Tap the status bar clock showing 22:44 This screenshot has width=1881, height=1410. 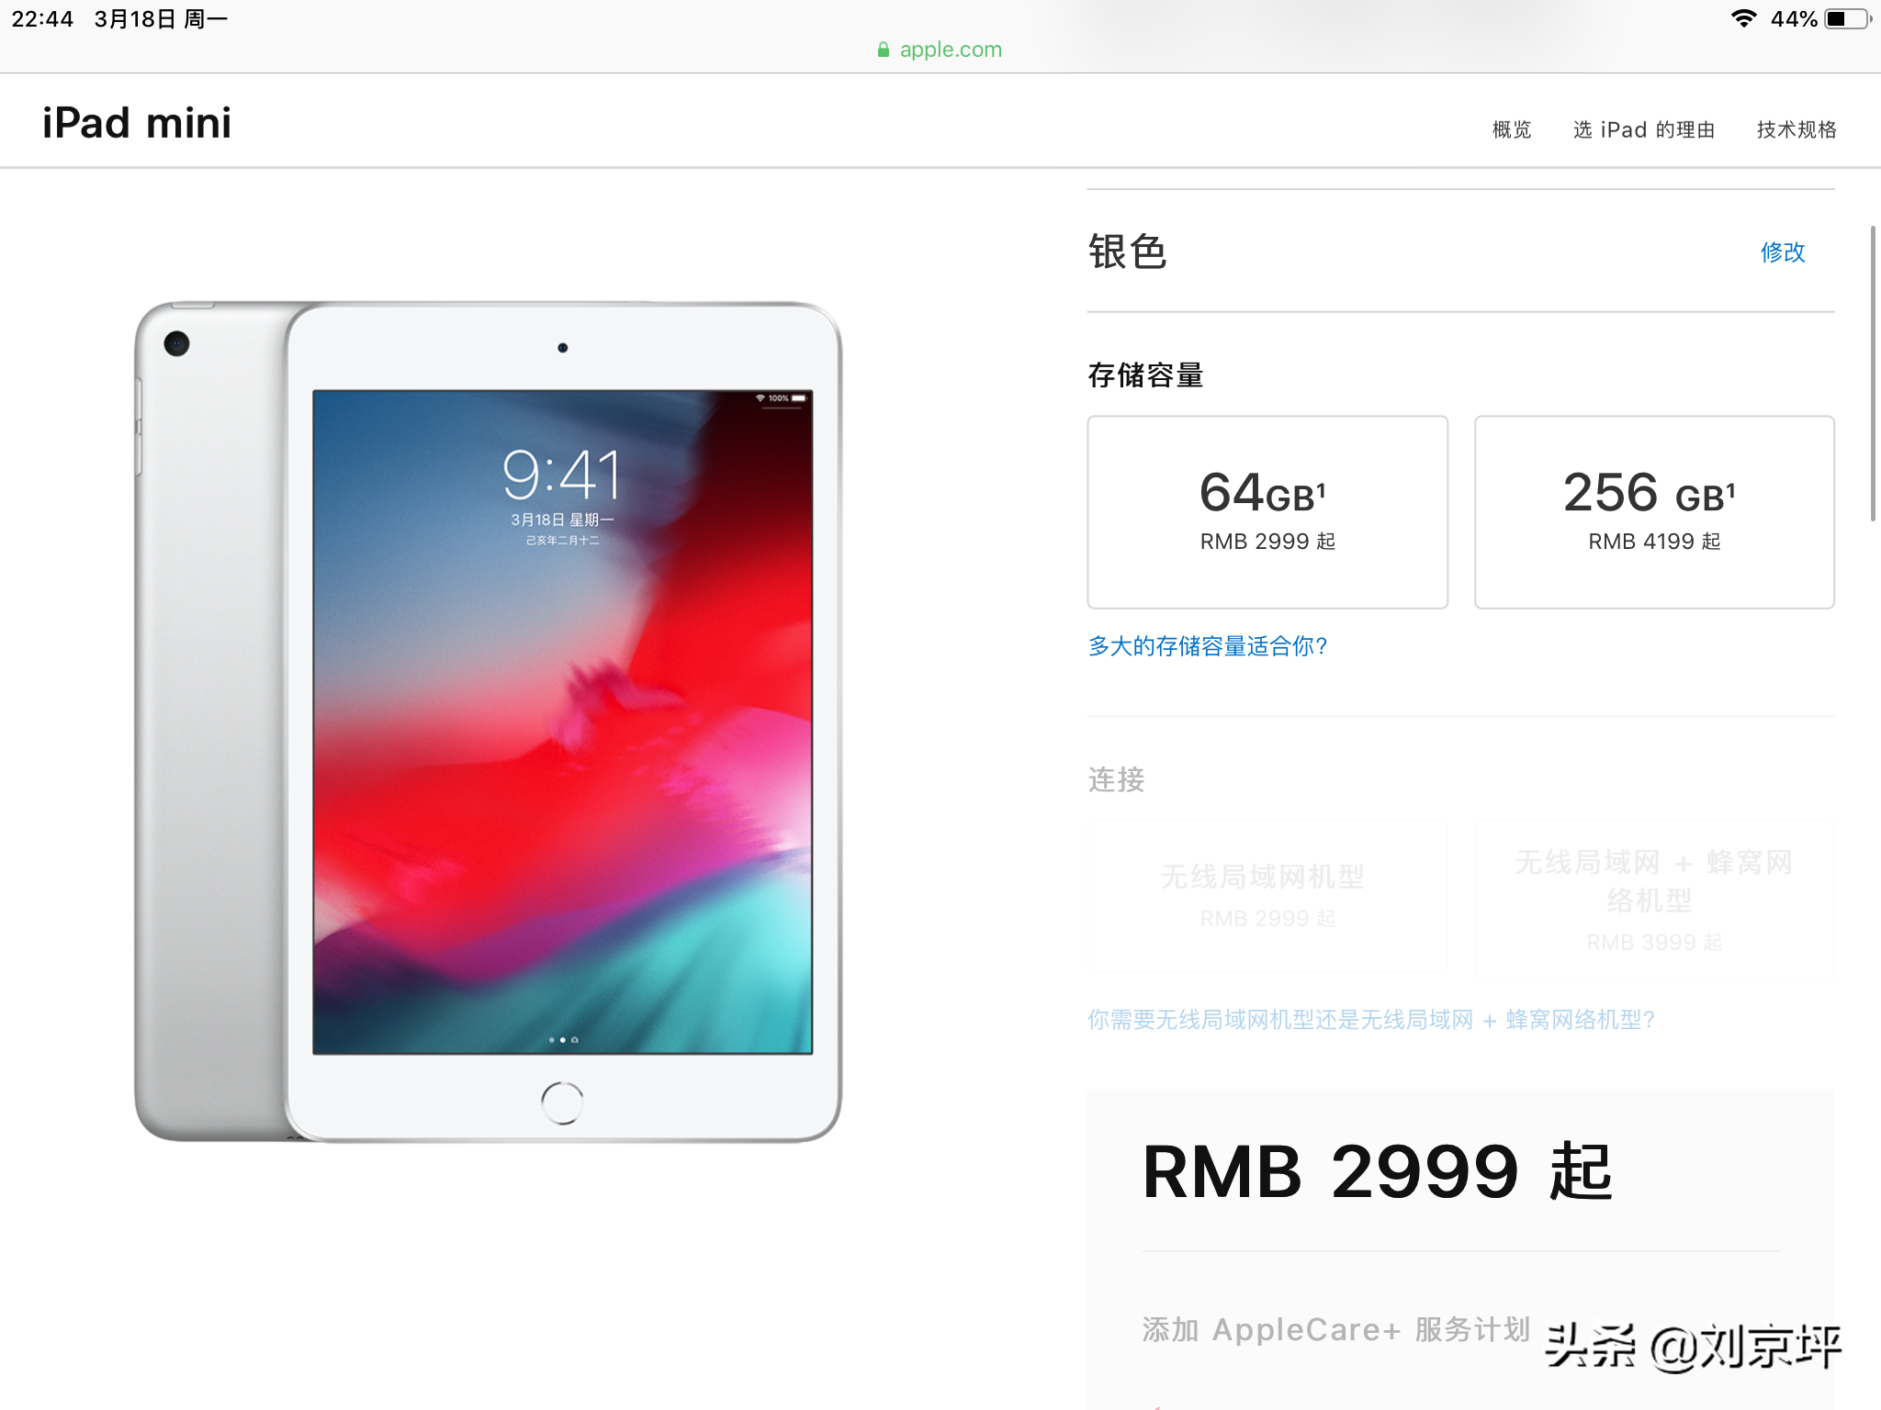pos(42,18)
